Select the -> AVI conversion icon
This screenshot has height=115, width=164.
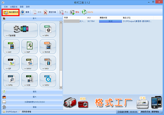(x=11, y=47)
